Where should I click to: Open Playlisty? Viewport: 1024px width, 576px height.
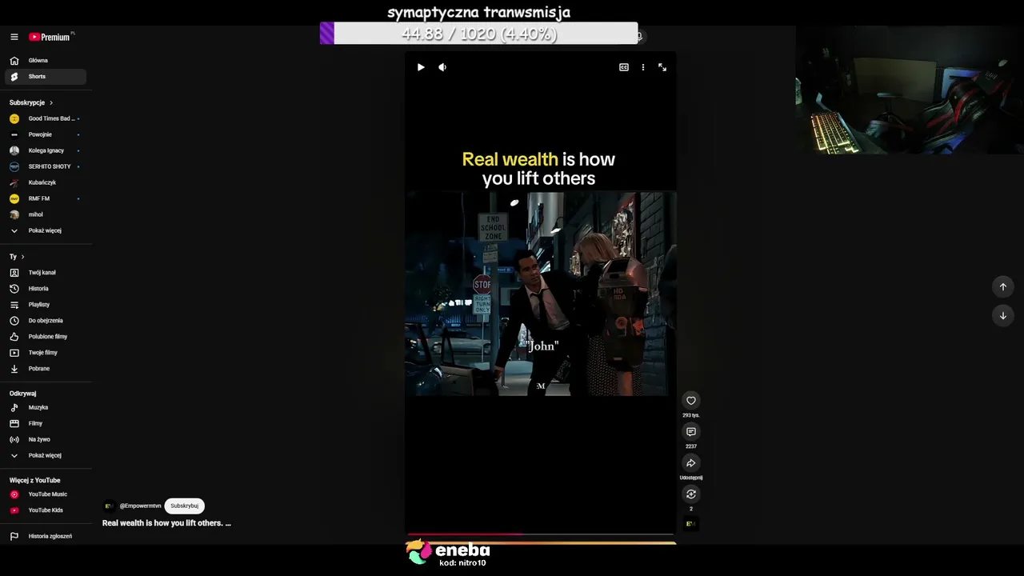(x=46, y=305)
